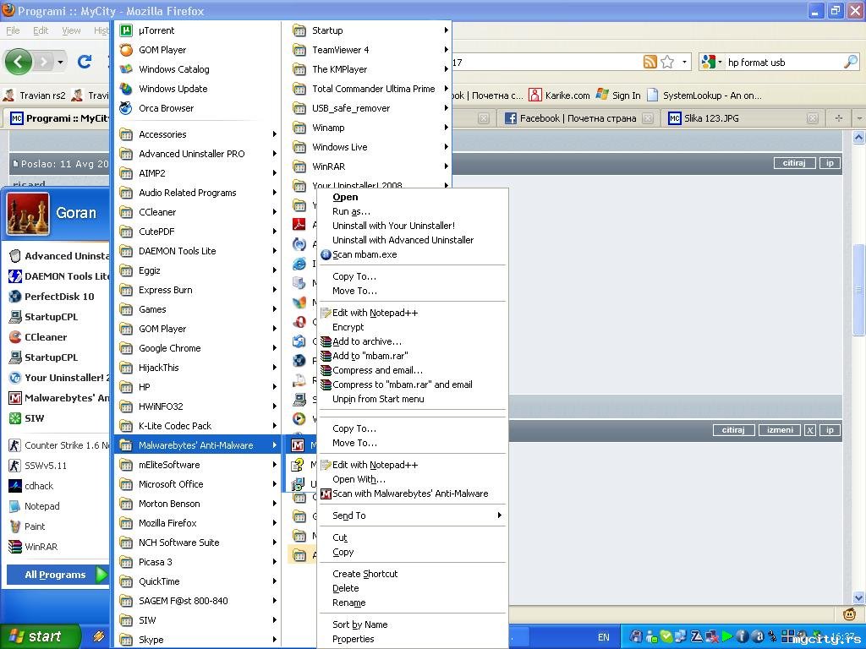
Task: Expand the DAEMON Tools Lite folder
Action: pyautogui.click(x=198, y=251)
